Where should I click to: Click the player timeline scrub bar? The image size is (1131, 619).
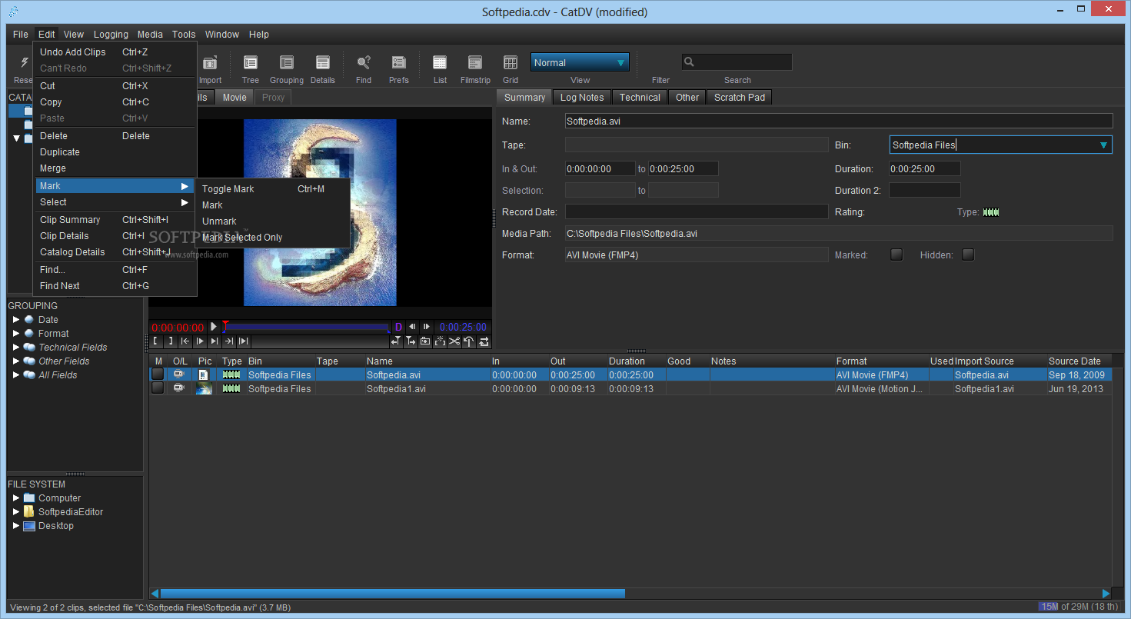(x=308, y=327)
